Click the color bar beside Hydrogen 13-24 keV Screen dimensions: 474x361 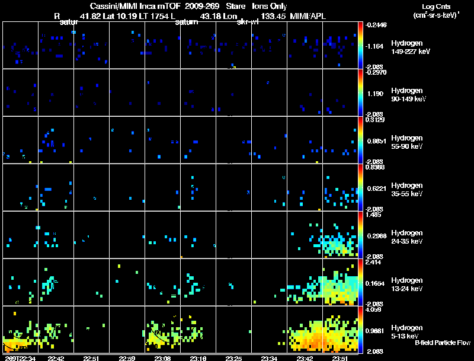[x=360, y=282]
